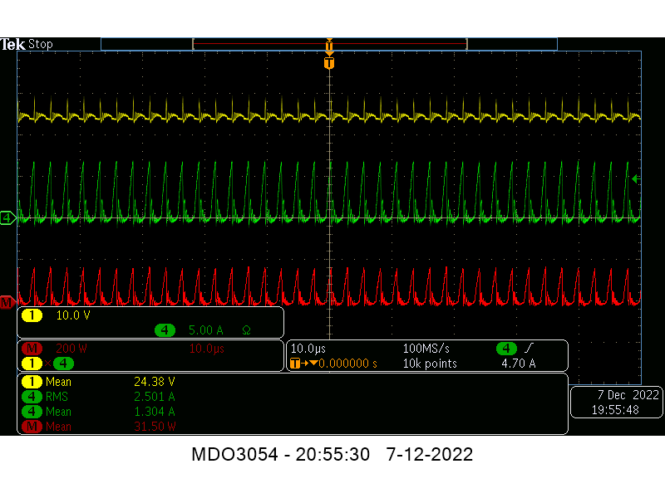The image size is (665, 498).
Task: Click the ohm termination symbol
Action: (x=246, y=330)
